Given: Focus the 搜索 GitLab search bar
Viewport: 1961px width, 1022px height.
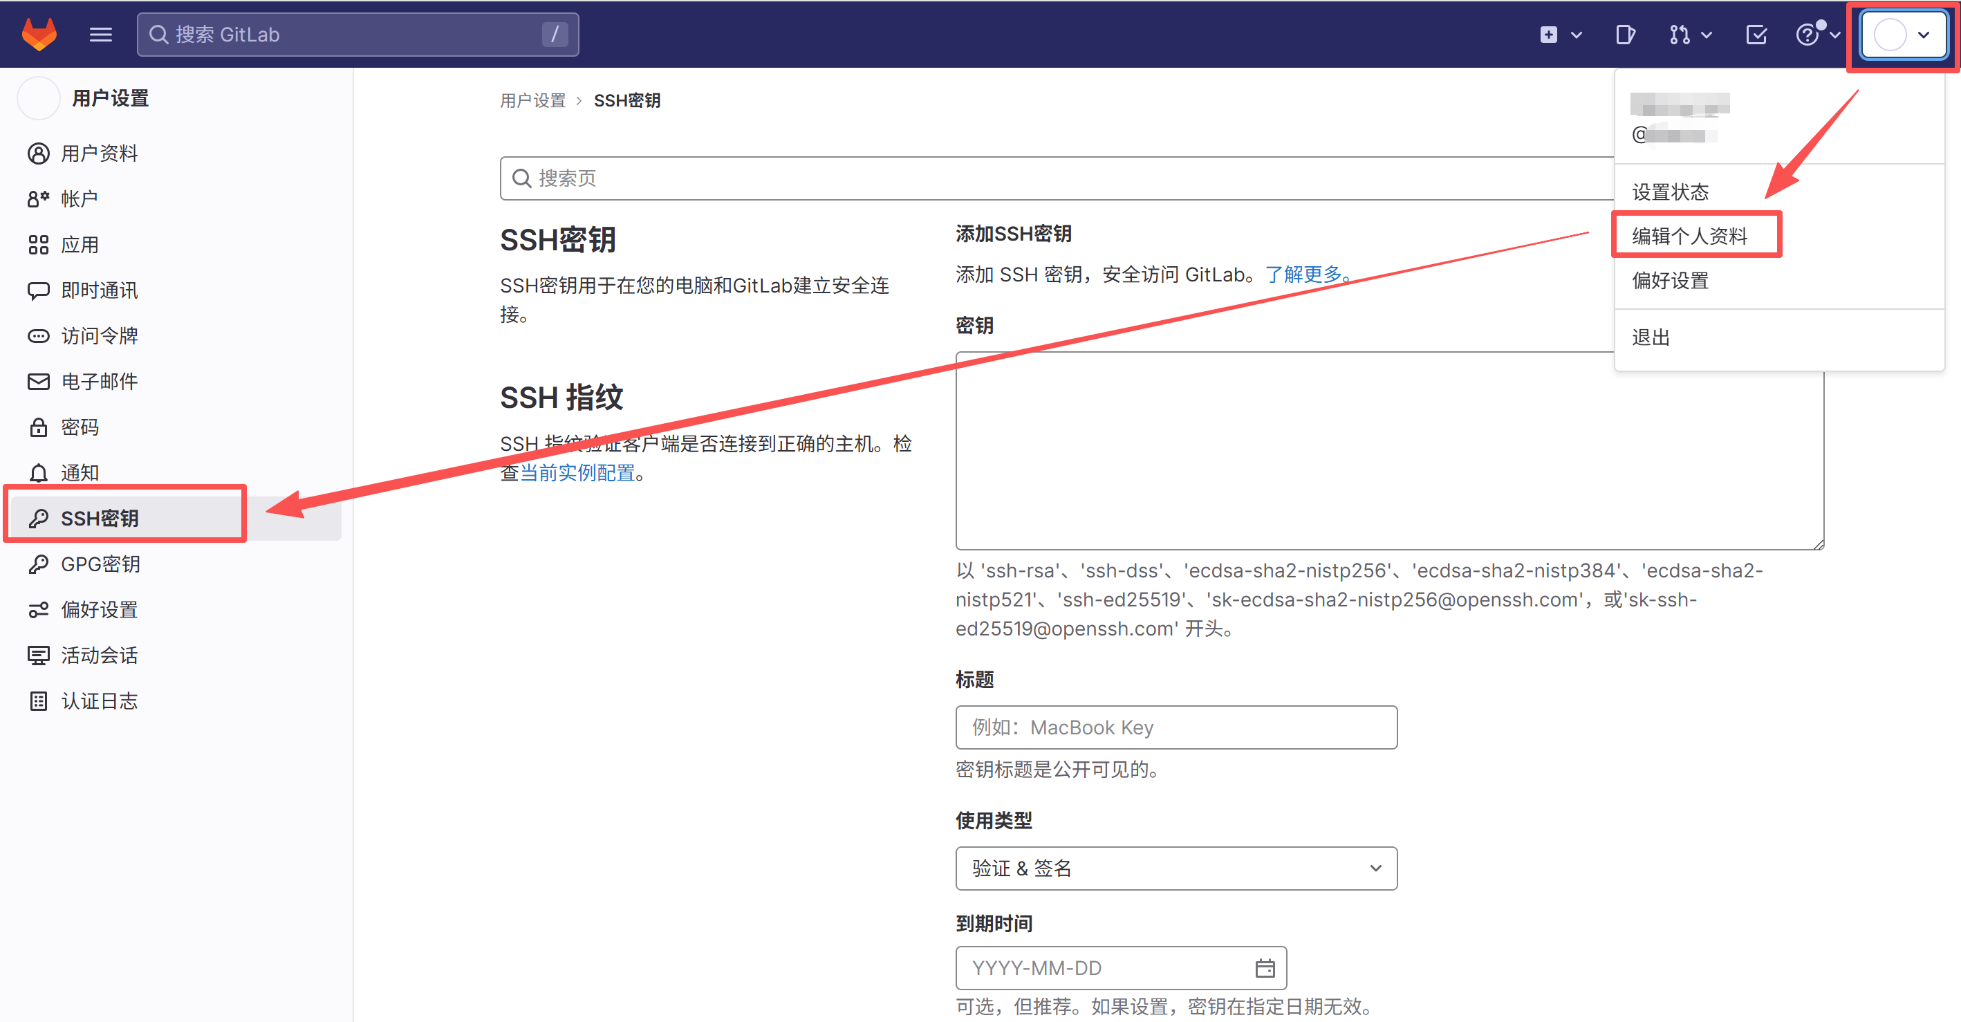Looking at the screenshot, I should point(357,35).
